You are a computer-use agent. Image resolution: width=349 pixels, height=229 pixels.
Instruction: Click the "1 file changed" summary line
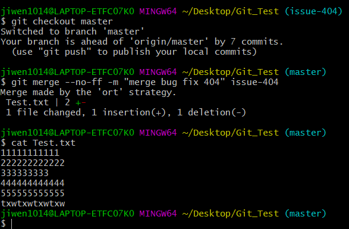(x=126, y=112)
